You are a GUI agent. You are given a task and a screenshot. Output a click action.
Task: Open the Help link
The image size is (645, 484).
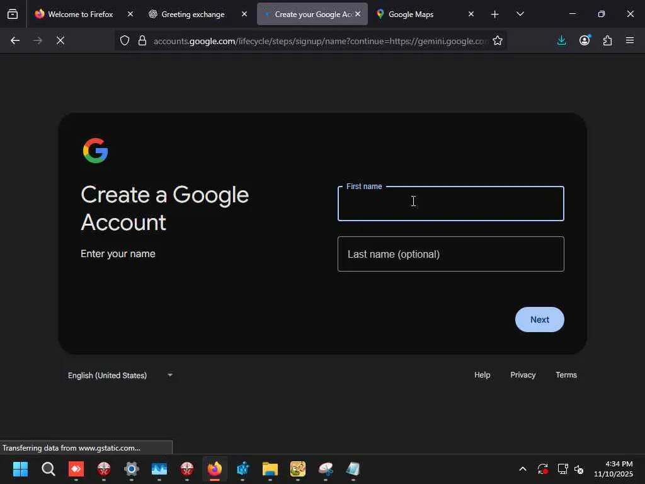pyautogui.click(x=482, y=375)
